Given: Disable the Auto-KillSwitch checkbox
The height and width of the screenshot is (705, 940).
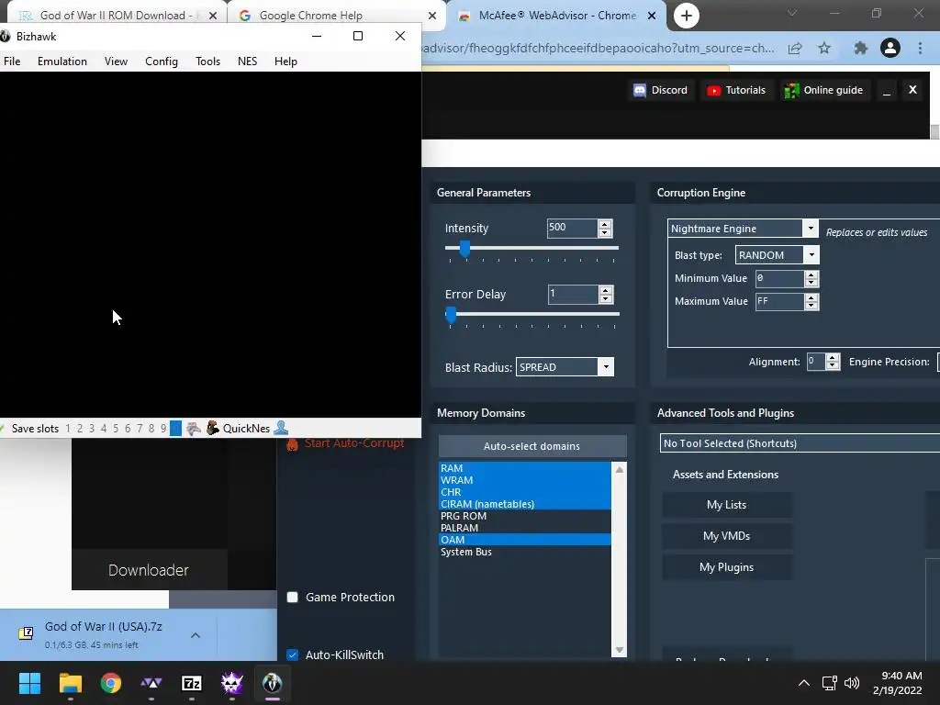Looking at the screenshot, I should click(292, 655).
